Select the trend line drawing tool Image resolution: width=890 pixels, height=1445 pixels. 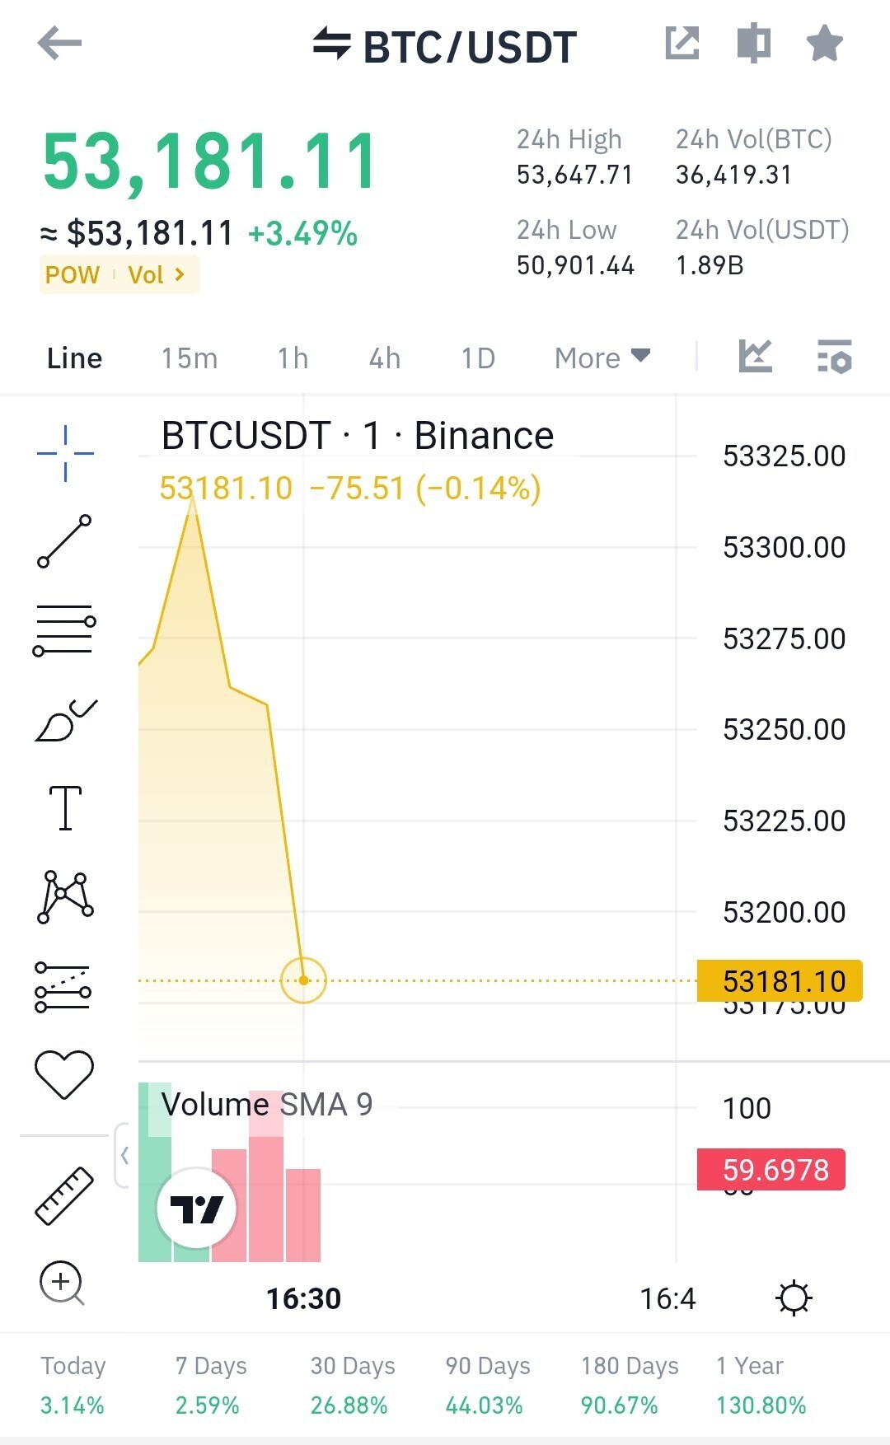pyautogui.click(x=64, y=541)
